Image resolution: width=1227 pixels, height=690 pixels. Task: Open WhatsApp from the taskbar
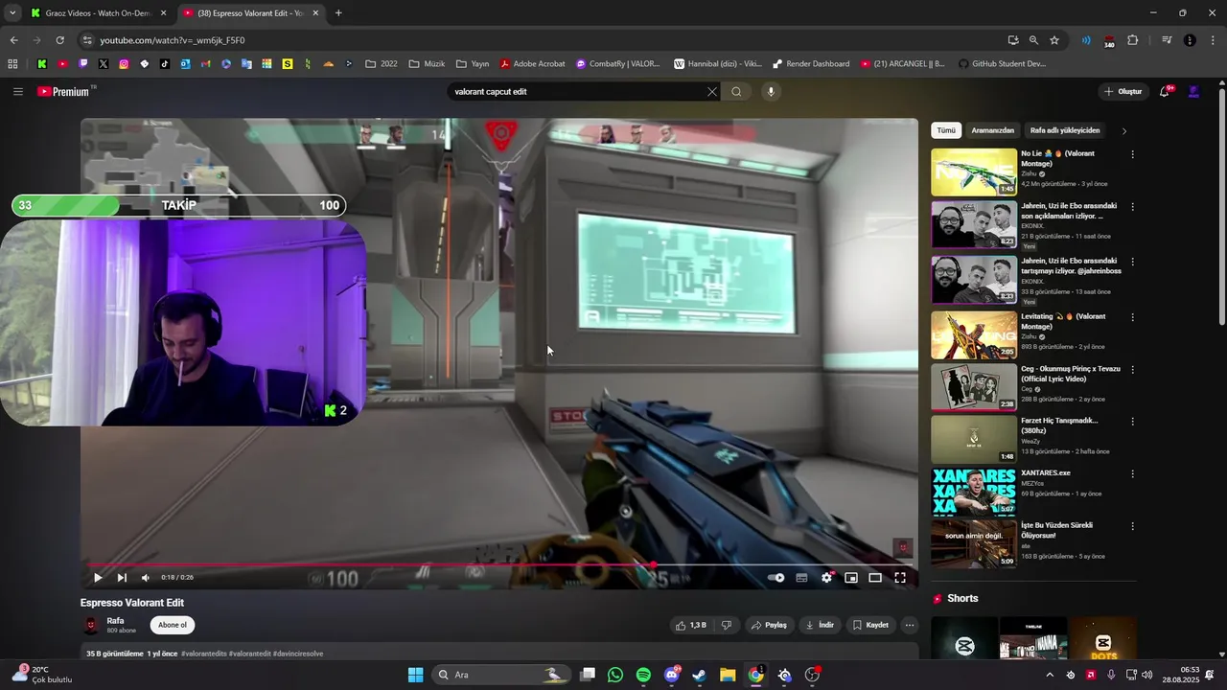click(615, 675)
